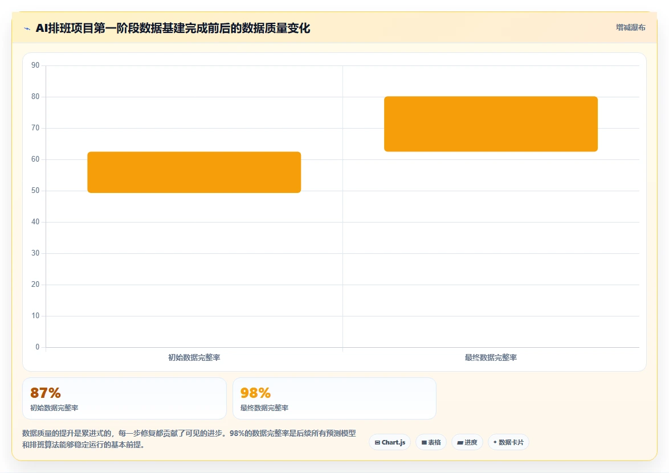
Task: Click 初始数据完整率 caption under 87%
Action: (54, 408)
